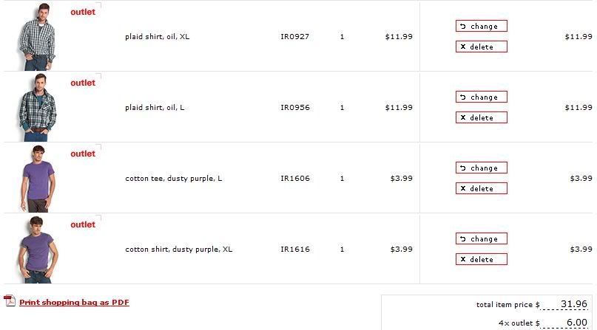Delete the plaid shirt, oil, XL item
This screenshot has height=330, width=597.
pos(482,47)
